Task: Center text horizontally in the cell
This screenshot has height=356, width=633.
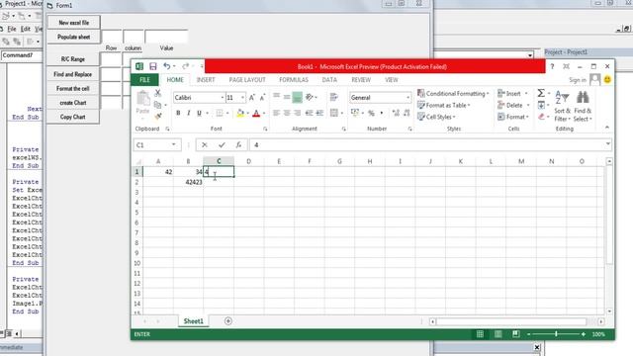Action: [287, 113]
